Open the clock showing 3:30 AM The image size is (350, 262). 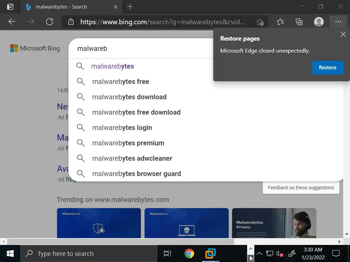[x=313, y=253]
